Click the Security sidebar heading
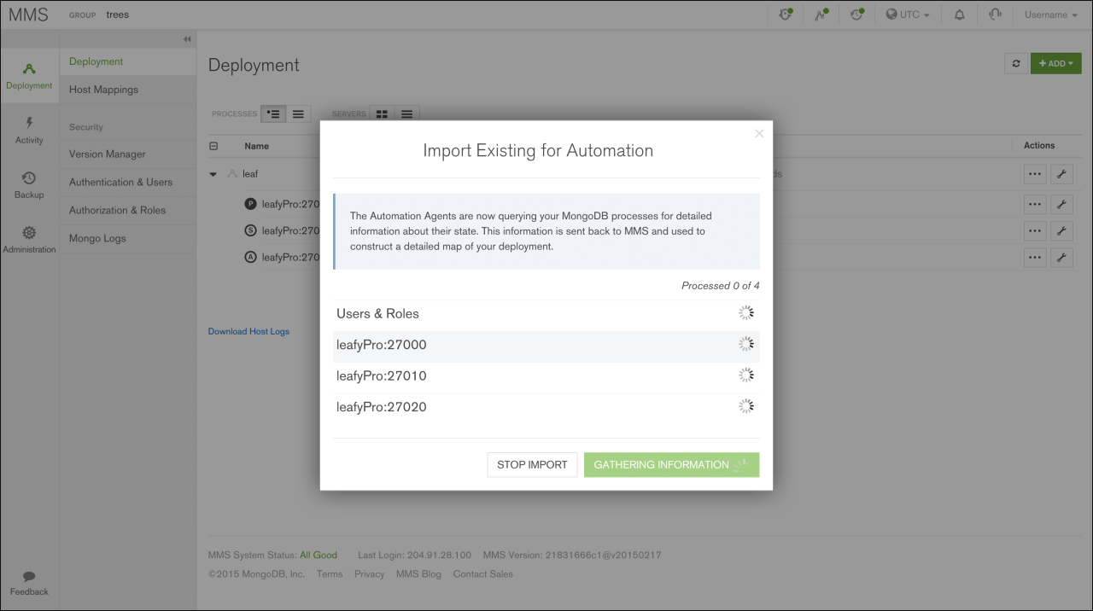1093x611 pixels. (86, 127)
